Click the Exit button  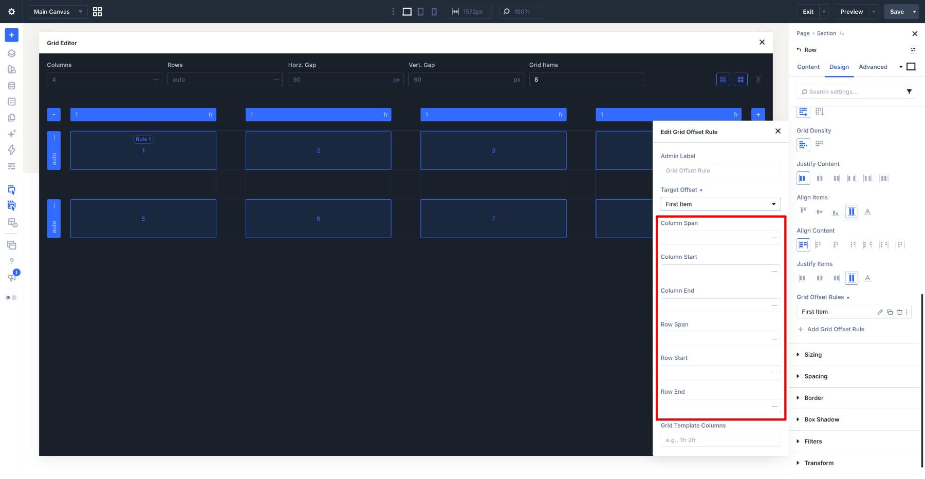(x=808, y=11)
